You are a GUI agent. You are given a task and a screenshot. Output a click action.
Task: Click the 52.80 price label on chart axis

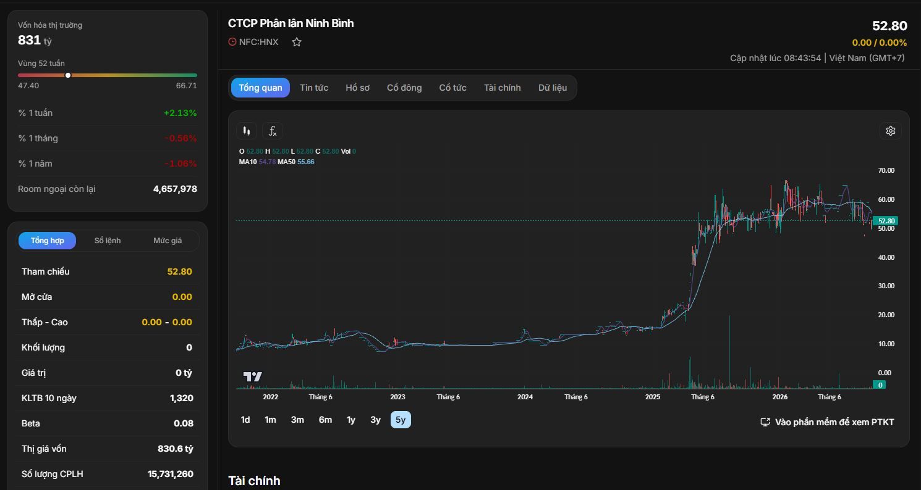point(886,221)
